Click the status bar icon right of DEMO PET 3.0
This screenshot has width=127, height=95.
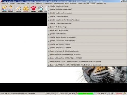tap(109, 93)
